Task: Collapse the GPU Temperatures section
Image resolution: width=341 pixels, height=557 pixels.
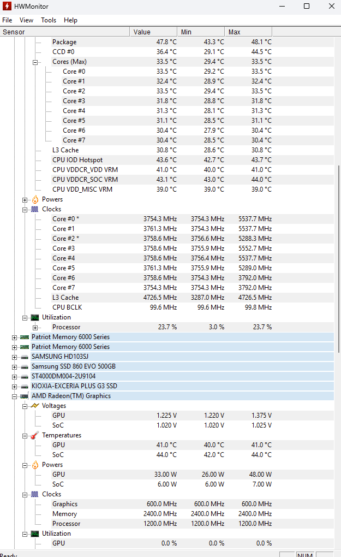Action: click(25, 436)
